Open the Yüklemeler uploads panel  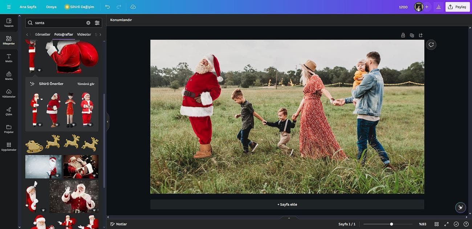(x=9, y=93)
